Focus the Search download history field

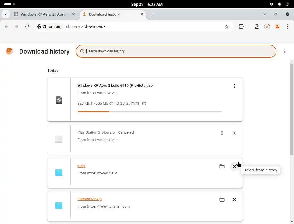[178, 51]
